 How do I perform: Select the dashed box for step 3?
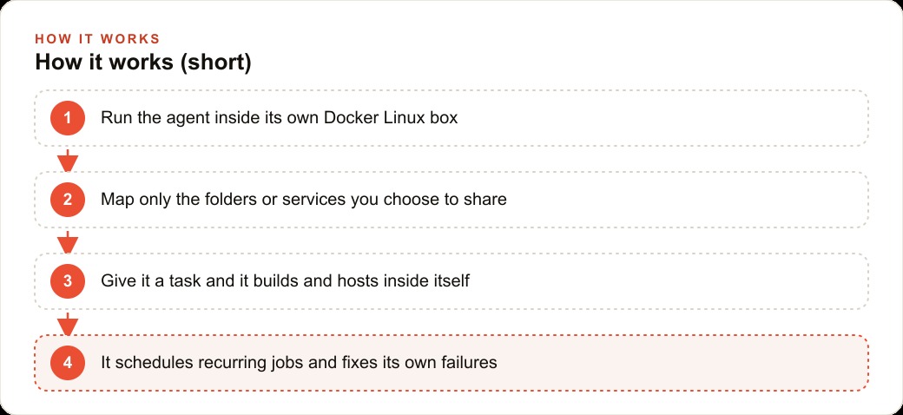[451, 281]
